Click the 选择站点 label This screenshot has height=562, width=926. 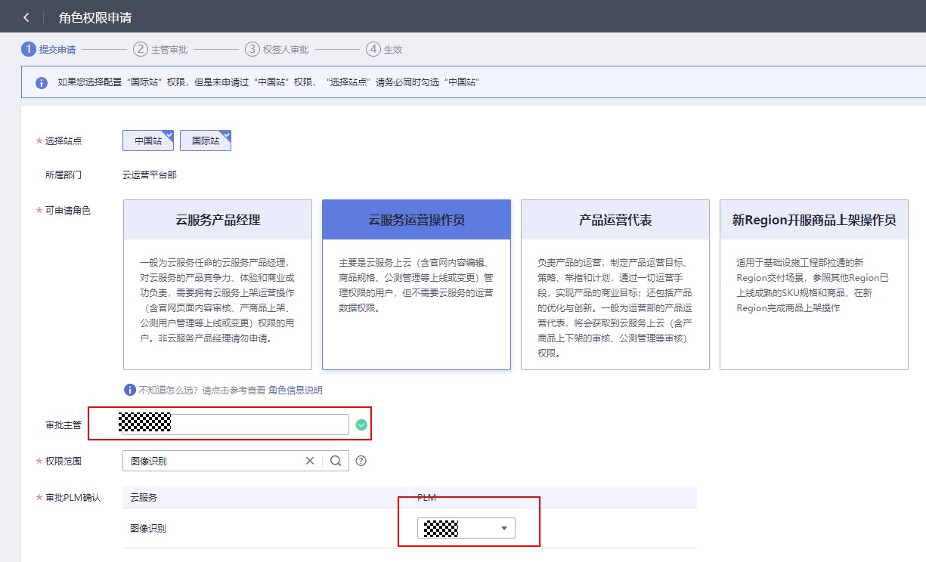[63, 141]
